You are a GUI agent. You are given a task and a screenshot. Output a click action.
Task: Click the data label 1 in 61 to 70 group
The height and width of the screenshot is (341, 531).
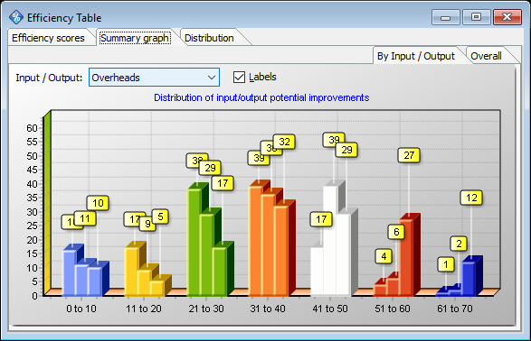[x=446, y=264]
